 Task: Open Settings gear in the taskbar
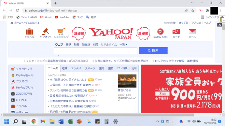[115, 121]
